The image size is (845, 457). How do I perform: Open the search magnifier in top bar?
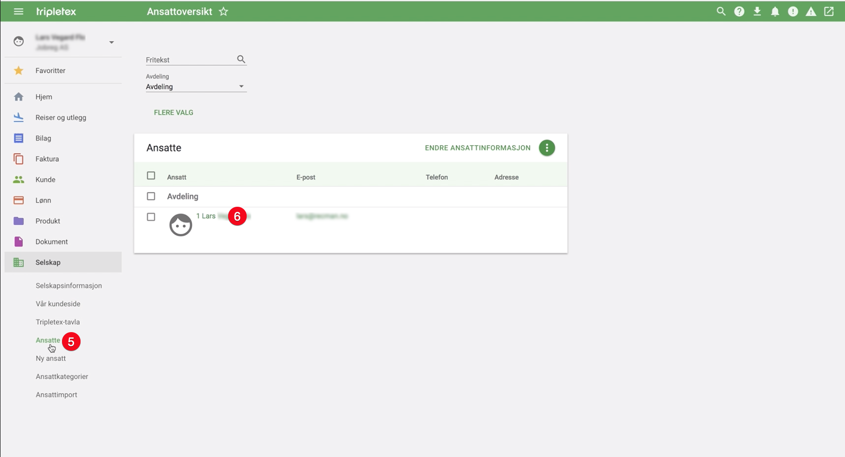tap(721, 12)
